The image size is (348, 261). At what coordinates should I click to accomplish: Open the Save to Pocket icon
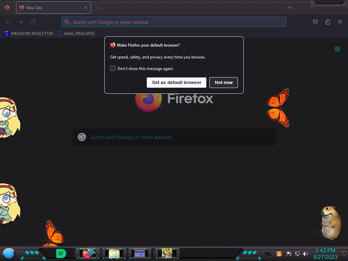point(315,22)
